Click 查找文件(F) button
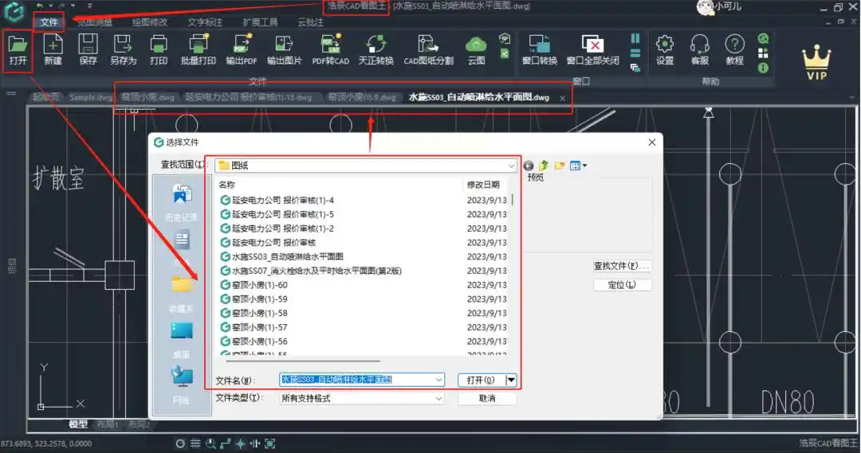861x453 pixels. (x=622, y=265)
